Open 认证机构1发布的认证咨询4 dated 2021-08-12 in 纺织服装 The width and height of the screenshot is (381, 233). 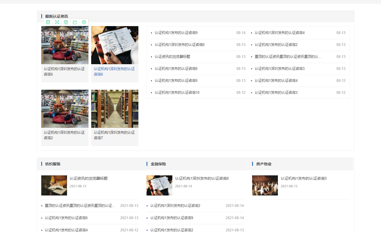click(x=66, y=230)
